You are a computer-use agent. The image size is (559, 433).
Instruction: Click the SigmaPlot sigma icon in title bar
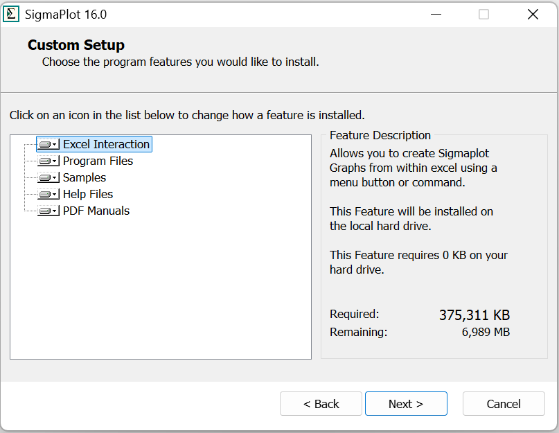click(x=11, y=15)
